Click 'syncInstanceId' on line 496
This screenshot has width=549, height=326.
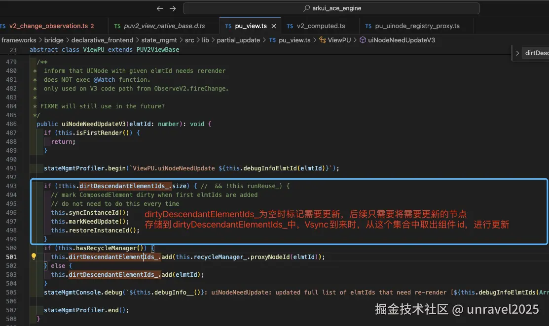click(94, 212)
